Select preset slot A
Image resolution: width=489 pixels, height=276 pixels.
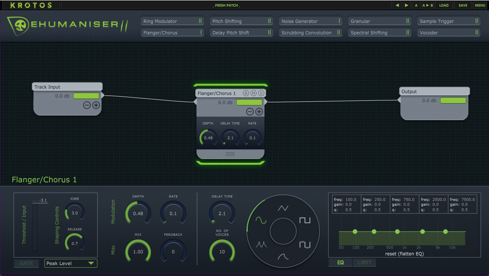[416, 5]
